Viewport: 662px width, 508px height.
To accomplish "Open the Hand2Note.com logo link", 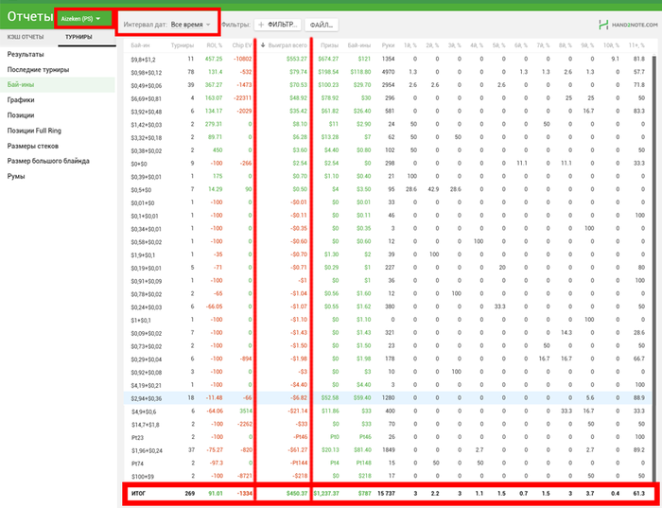I will tap(628, 25).
